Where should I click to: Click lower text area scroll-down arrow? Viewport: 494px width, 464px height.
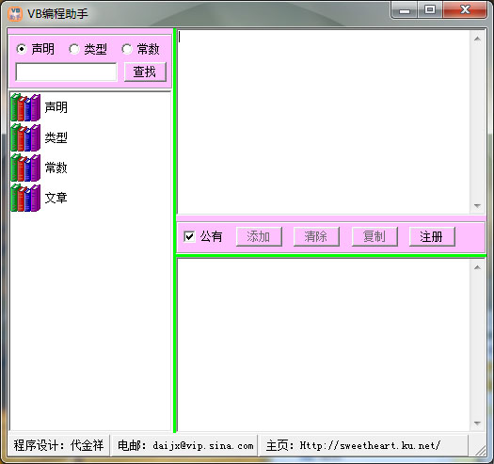[x=477, y=424]
